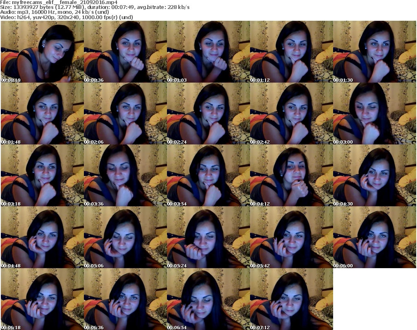Select the frame at 00:06:36
Viewport: 417px width, 330px height.
click(125, 299)
